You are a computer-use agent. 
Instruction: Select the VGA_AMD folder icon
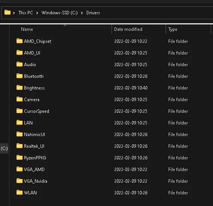20,169
